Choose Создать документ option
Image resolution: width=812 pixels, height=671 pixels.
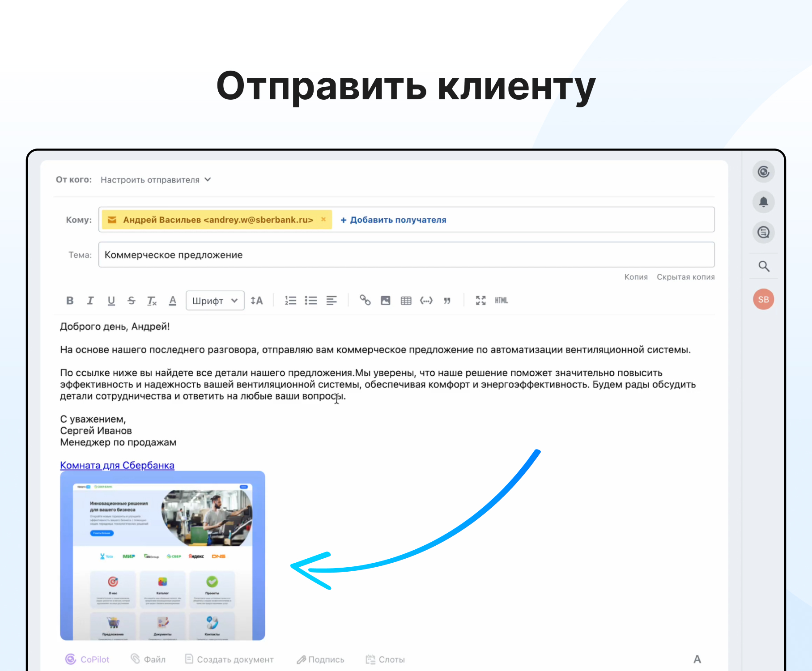(x=230, y=659)
